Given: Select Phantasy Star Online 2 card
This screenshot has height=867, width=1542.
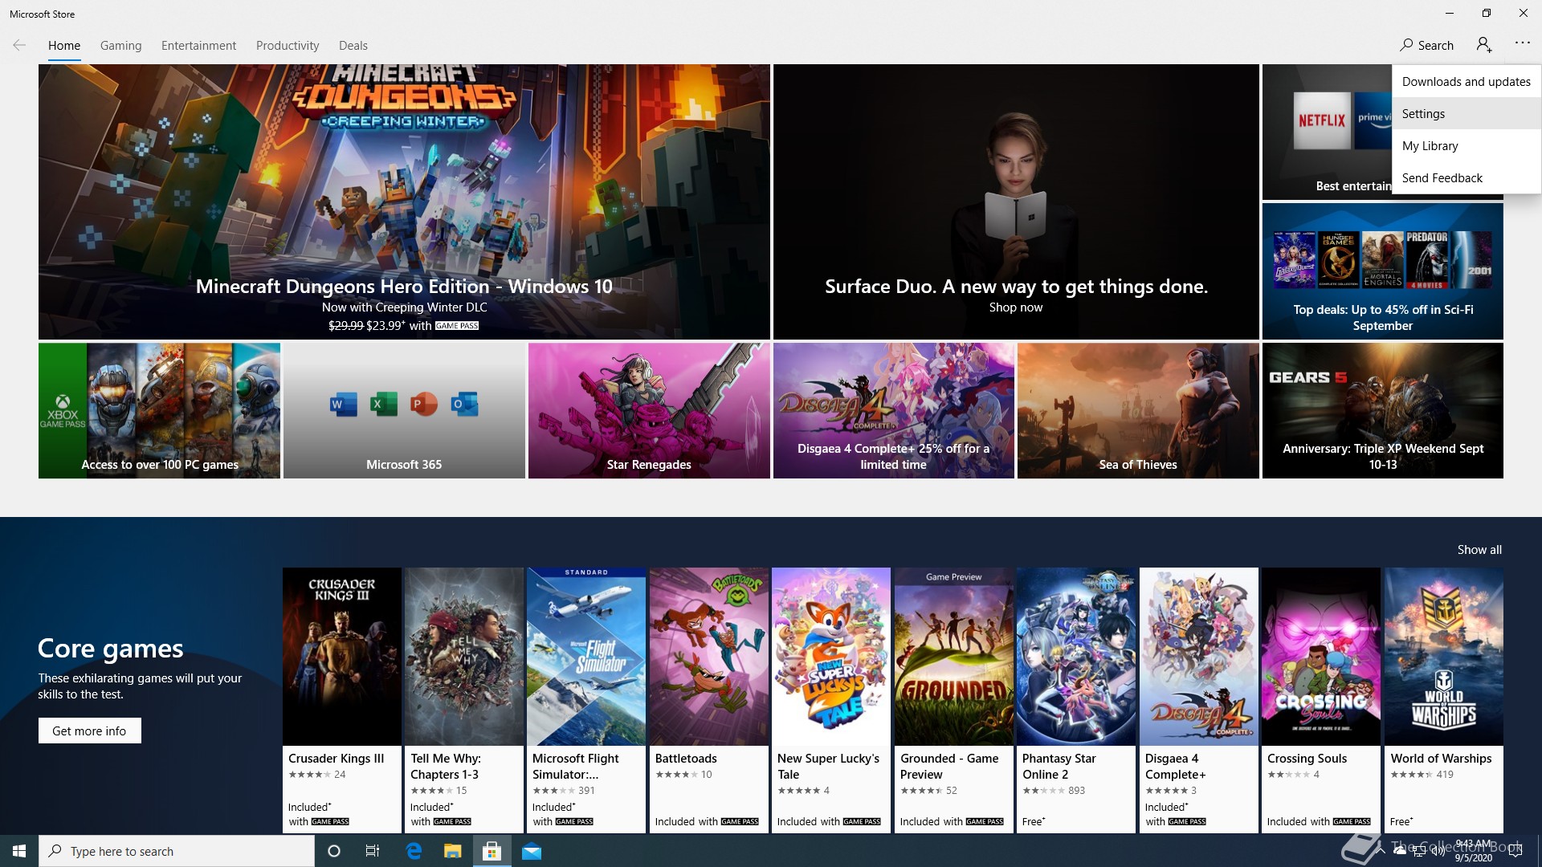Looking at the screenshot, I should [x=1076, y=700].
